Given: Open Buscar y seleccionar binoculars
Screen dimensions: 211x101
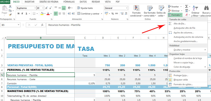Looking at the screenshot, I should (206, 11).
